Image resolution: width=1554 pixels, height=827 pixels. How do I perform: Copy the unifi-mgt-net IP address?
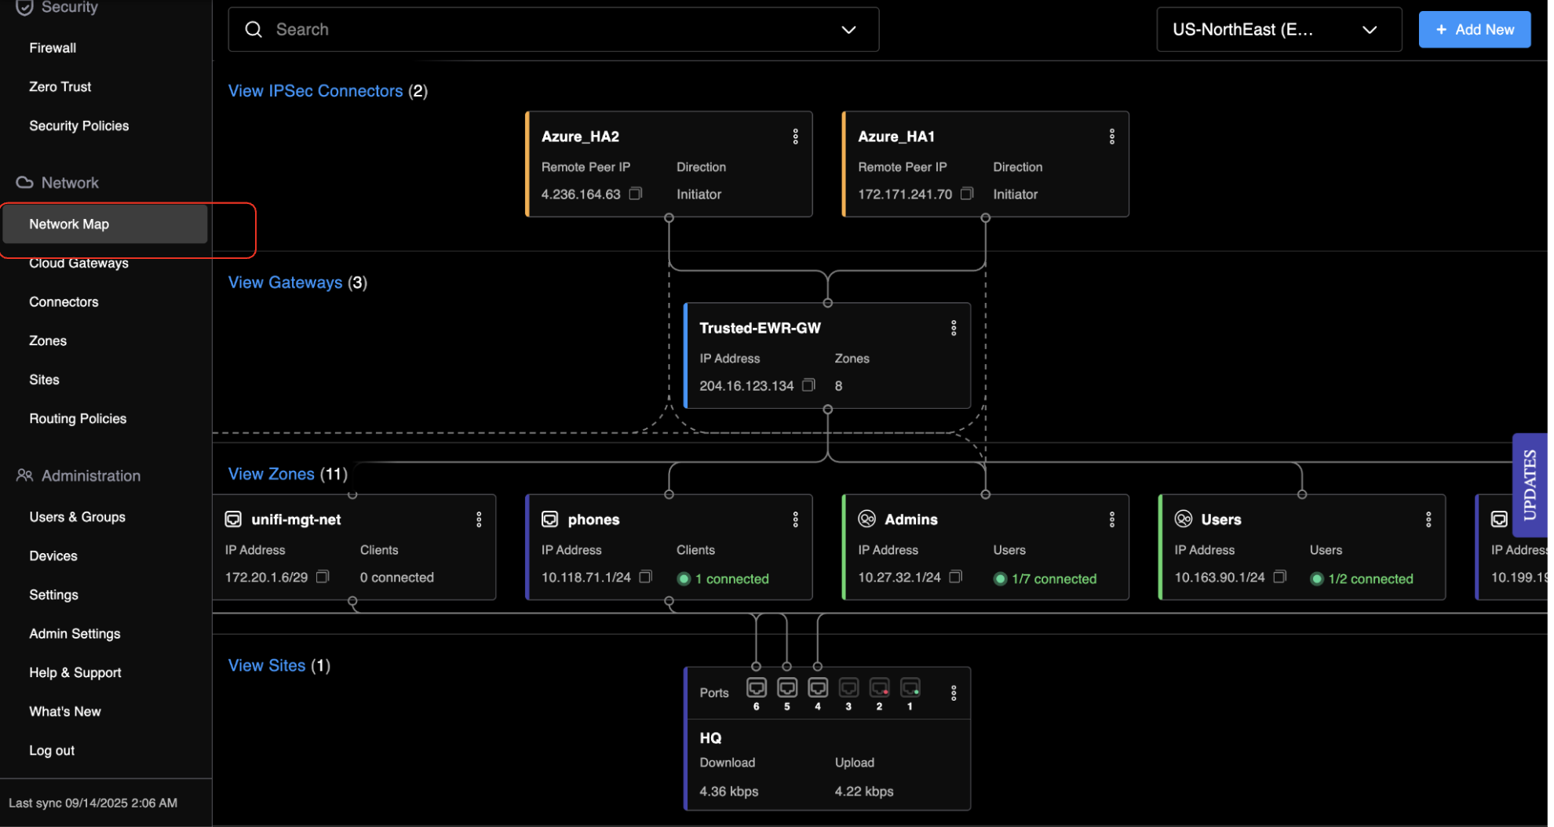point(323,577)
